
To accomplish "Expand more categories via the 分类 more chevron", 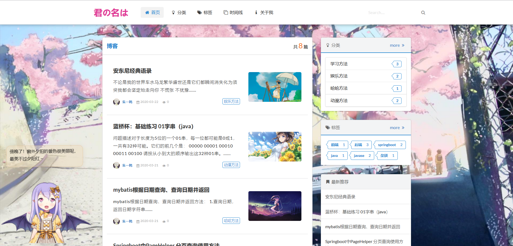I will tap(397, 45).
